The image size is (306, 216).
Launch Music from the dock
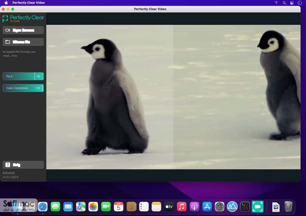[181, 207]
